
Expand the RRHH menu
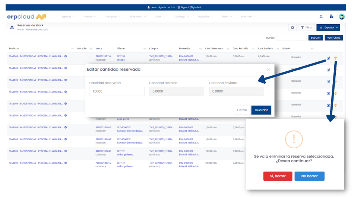click(227, 17)
